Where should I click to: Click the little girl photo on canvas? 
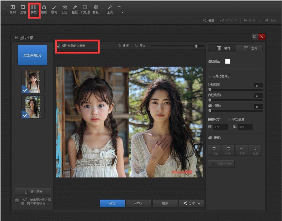pyautogui.click(x=92, y=122)
